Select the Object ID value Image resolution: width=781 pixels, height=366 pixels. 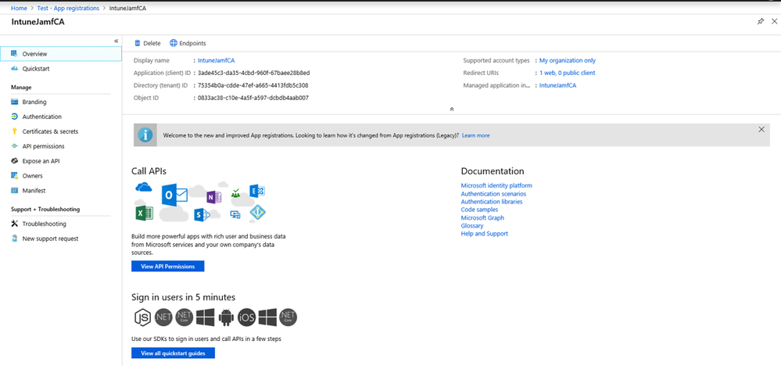coord(253,98)
